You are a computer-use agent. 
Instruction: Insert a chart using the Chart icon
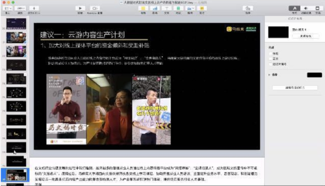click(x=155, y=8)
